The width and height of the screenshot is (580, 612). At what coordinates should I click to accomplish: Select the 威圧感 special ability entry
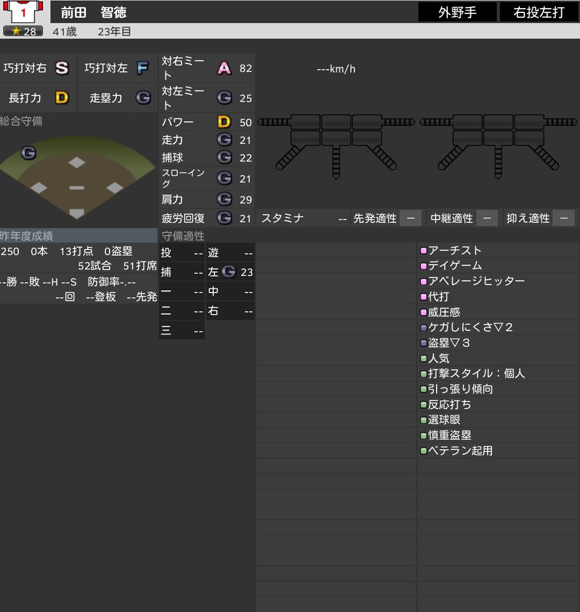(444, 312)
